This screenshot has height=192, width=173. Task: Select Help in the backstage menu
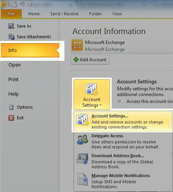(13, 94)
